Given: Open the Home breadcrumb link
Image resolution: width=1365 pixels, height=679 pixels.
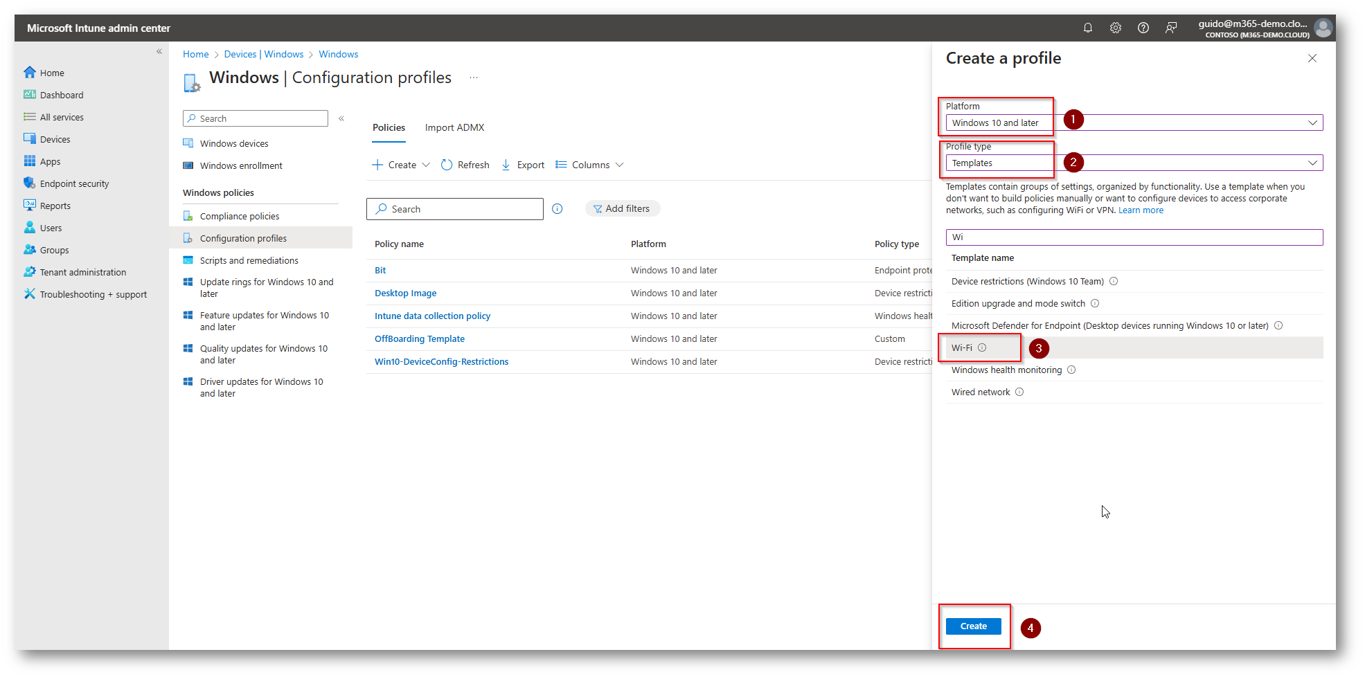Looking at the screenshot, I should click(195, 54).
